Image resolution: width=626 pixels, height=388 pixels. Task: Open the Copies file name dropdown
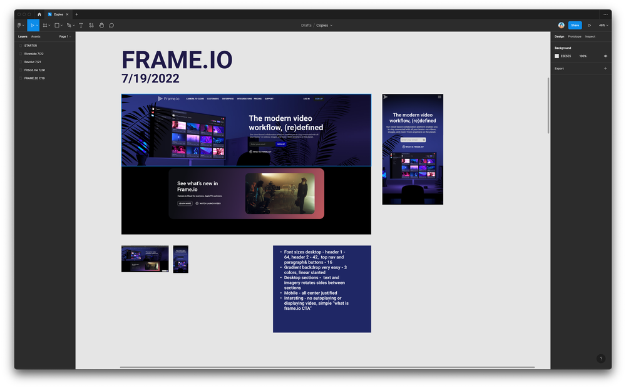[324, 25]
